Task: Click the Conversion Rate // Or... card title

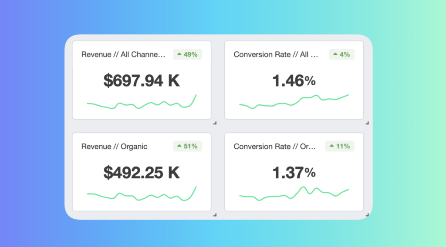Action: coord(275,147)
